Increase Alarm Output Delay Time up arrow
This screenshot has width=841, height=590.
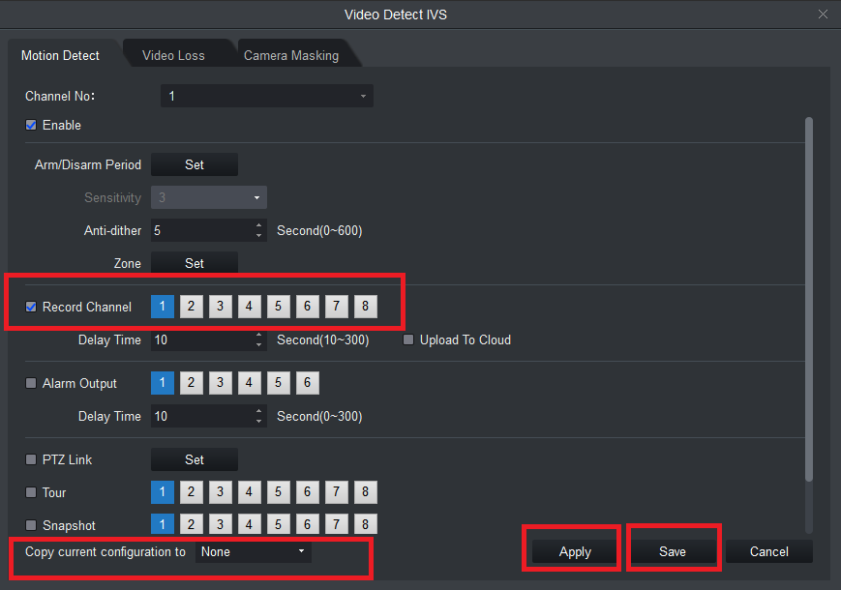point(259,411)
